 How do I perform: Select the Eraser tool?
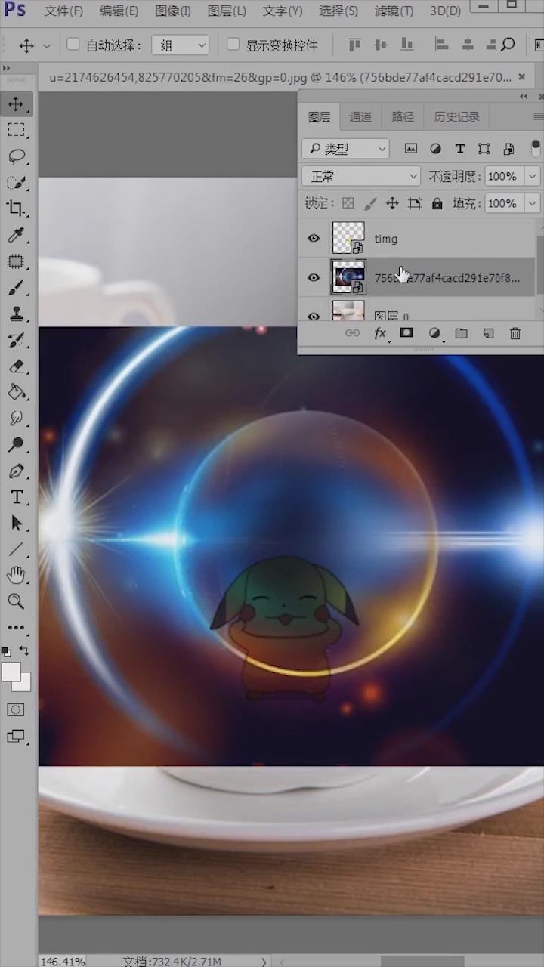pos(16,366)
